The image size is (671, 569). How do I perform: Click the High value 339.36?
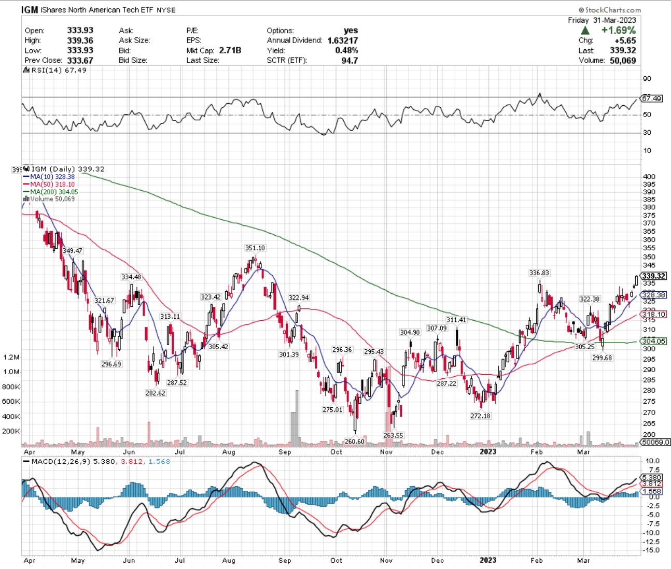[80, 40]
